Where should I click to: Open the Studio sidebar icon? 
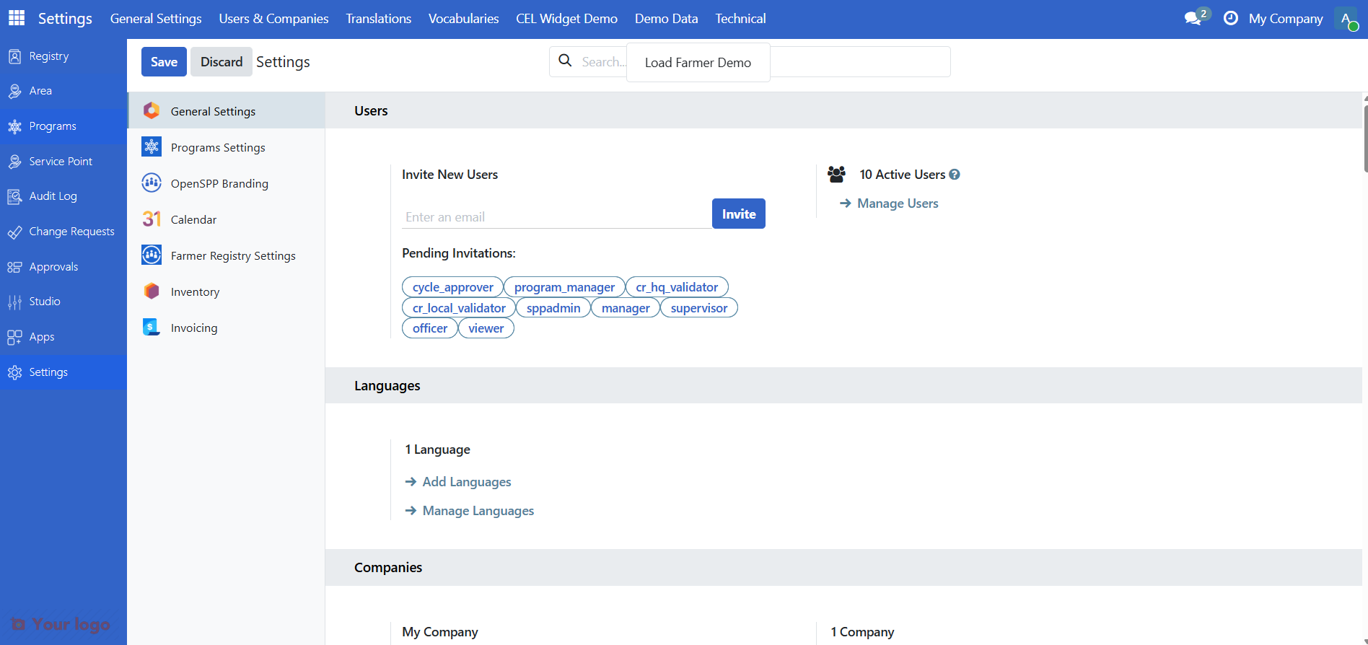tap(14, 302)
